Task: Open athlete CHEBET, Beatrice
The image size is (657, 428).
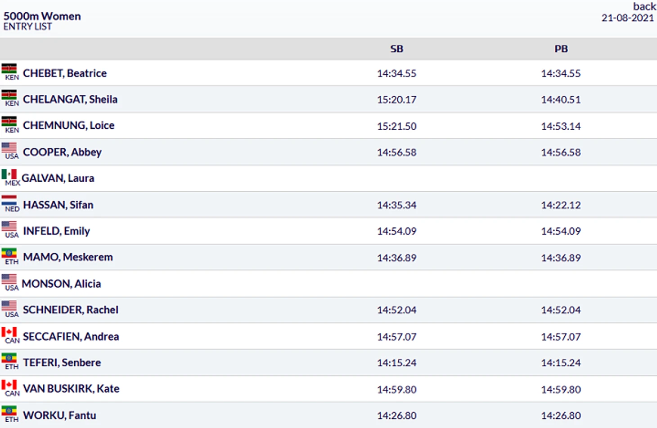Action: click(x=65, y=73)
